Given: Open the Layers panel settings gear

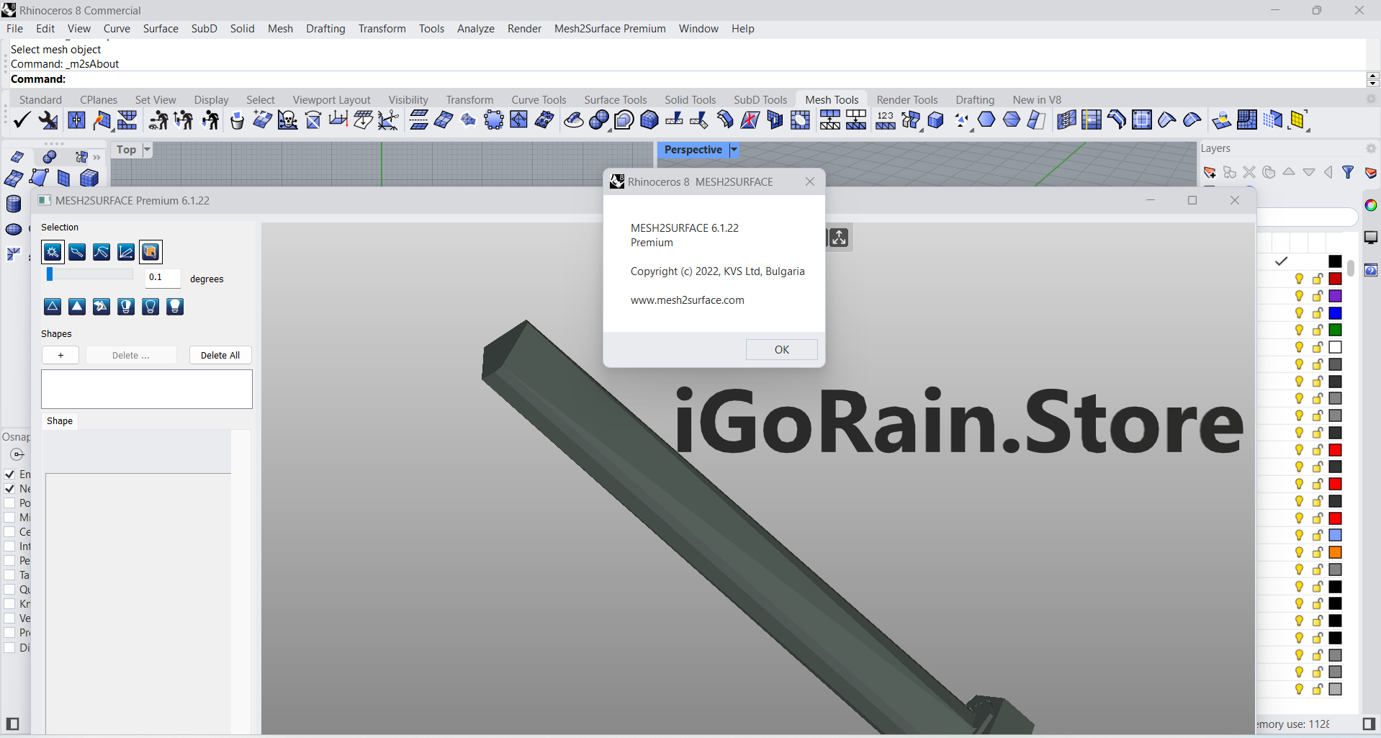Looking at the screenshot, I should tap(1372, 148).
